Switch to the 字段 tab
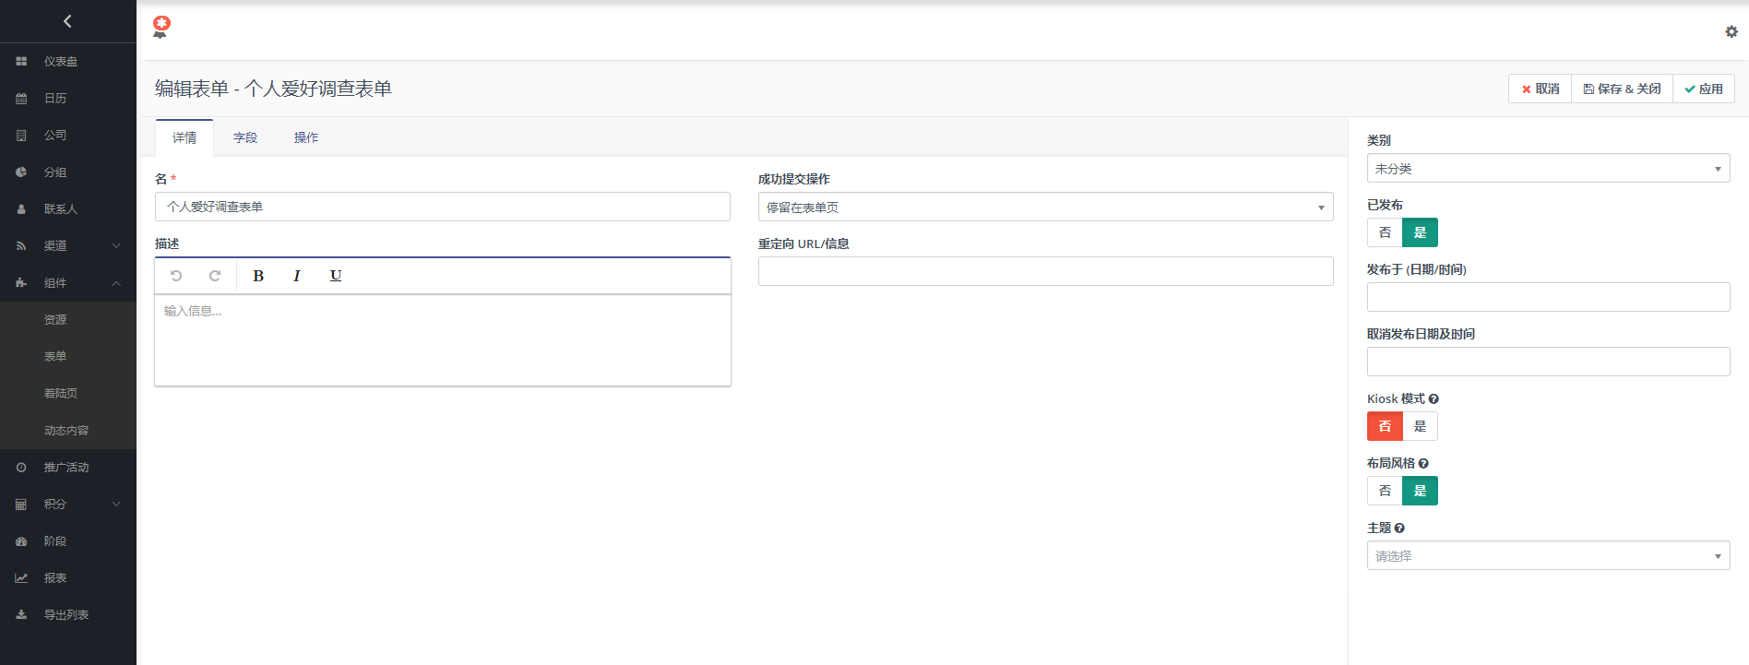 pyautogui.click(x=245, y=137)
